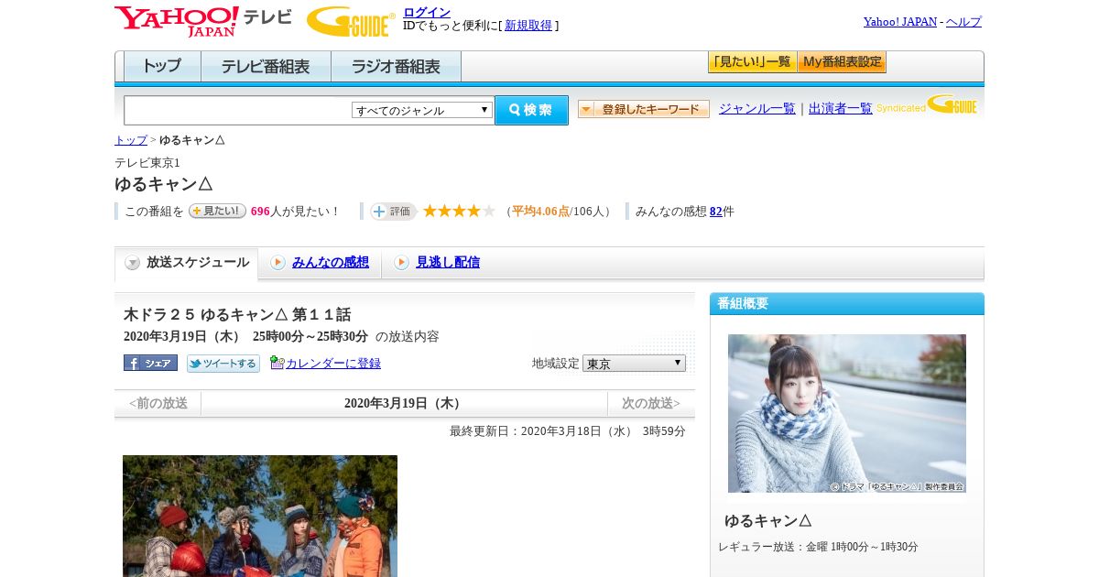This screenshot has height=577, width=1099.
Task: Select the third rating star
Action: pyautogui.click(x=459, y=211)
